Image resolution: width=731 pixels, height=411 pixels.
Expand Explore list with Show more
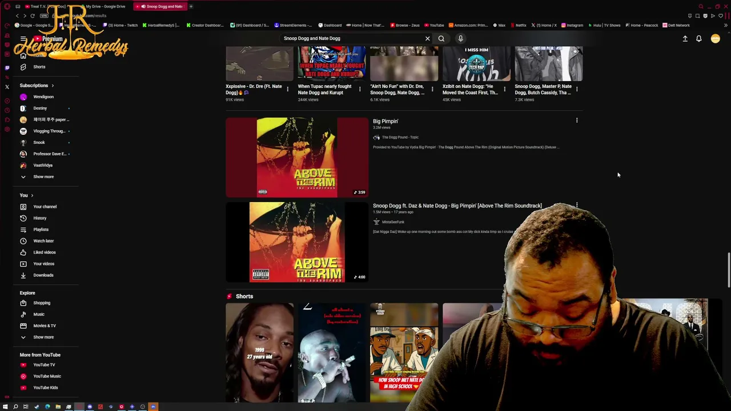pos(43,337)
